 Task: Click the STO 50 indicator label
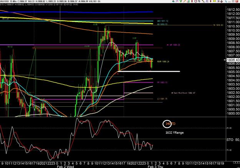click(233, 140)
